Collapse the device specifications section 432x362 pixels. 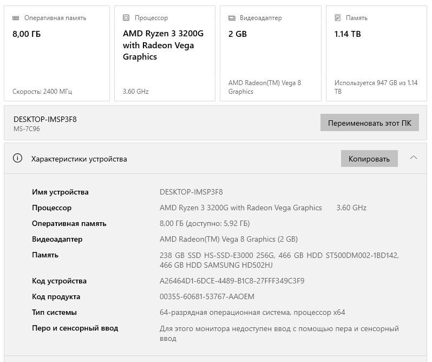[x=414, y=158]
